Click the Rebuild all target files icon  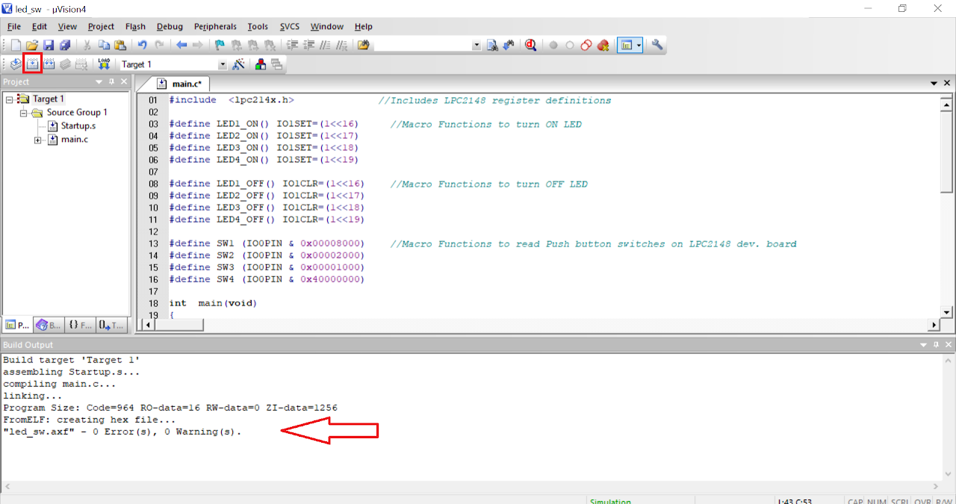[x=49, y=64]
